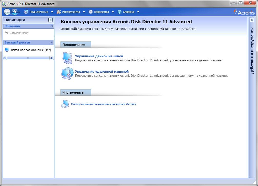Image resolution: width=258 pixels, height=186 pixels.
Task: Click the right scroll arrow in navigation
Action: tap(52, 58)
